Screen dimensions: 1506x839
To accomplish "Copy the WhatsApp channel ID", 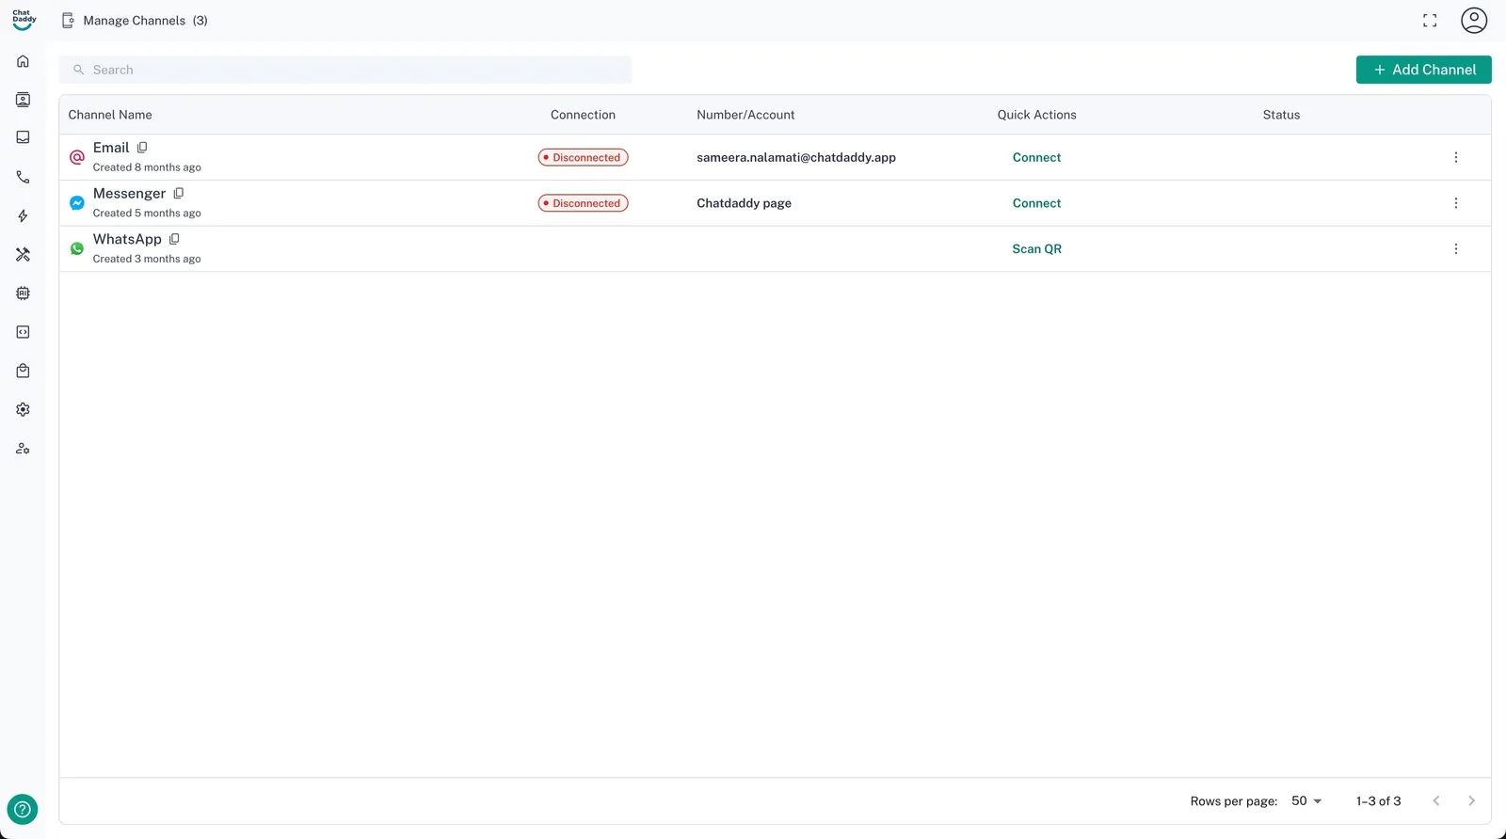I will coord(174,239).
